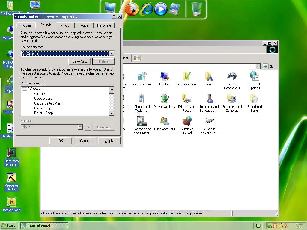
Task: Select the Critical Stop event
Action: click(43, 108)
